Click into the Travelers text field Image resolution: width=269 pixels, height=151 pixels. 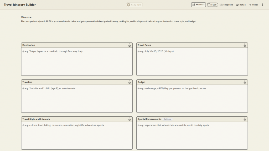point(77,99)
